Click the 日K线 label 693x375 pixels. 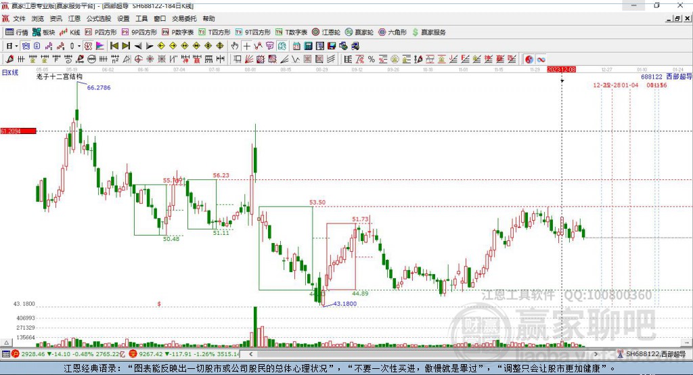coord(10,72)
